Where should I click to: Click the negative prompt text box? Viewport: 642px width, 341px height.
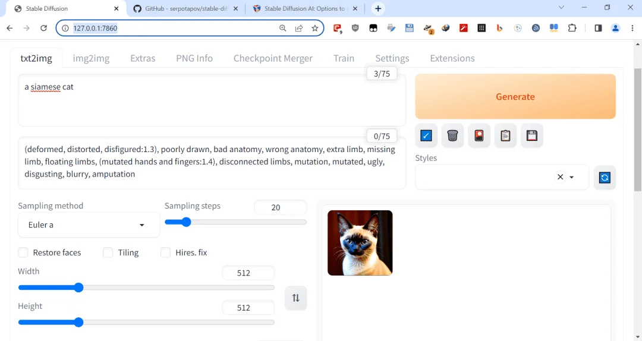[x=212, y=163]
